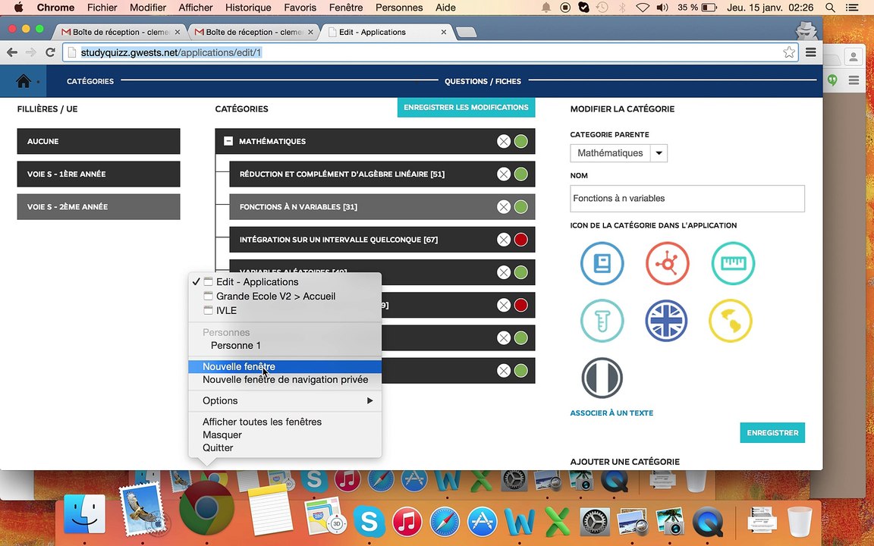
Task: Go back to the previous page
Action: [x=11, y=52]
